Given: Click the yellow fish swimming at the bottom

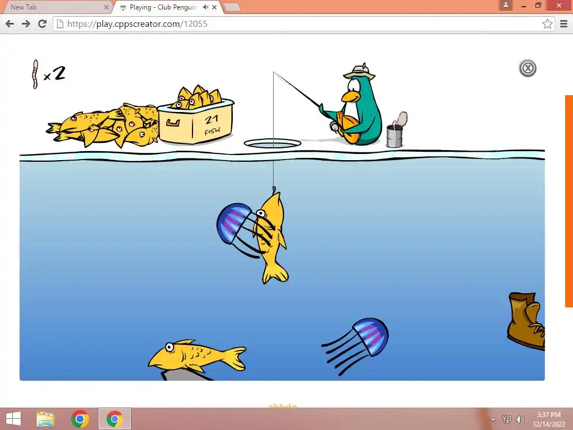Looking at the screenshot, I should click(196, 357).
